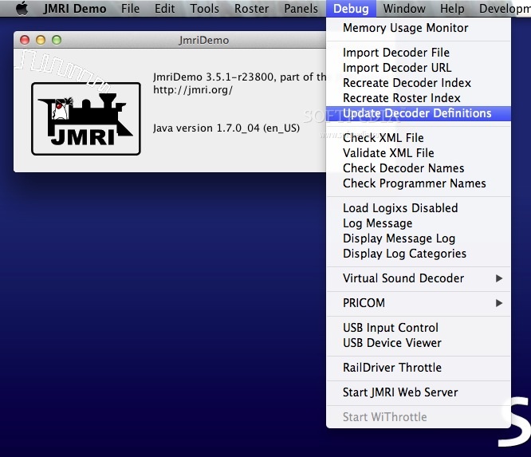The image size is (531, 457).
Task: Choose Validate XML File
Action: pyautogui.click(x=419, y=153)
